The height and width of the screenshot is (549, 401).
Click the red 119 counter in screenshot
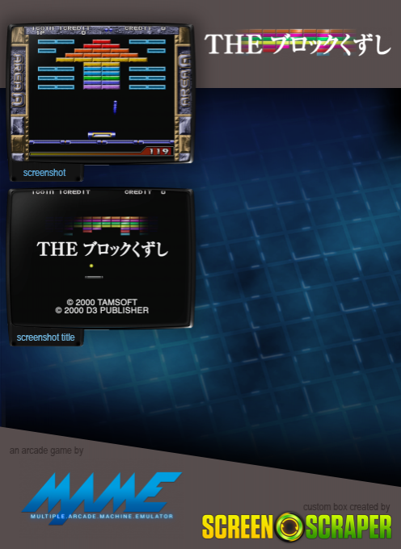pos(158,151)
